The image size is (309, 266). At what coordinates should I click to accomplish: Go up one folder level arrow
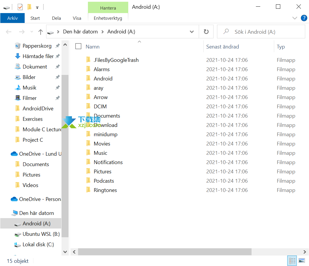pyautogui.click(x=41, y=32)
